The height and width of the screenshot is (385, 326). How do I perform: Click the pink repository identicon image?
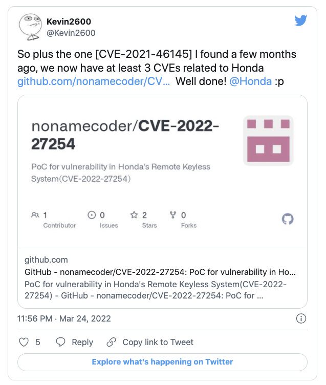[269, 141]
